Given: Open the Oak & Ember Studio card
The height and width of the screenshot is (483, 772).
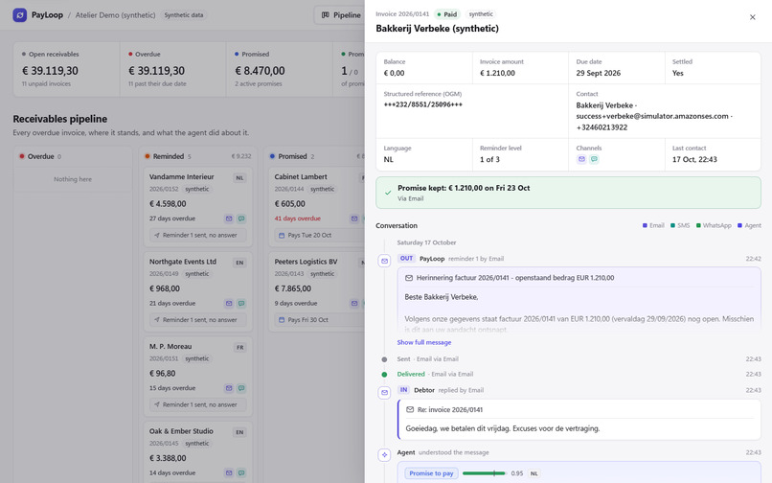Looking at the screenshot, I should (x=198, y=452).
